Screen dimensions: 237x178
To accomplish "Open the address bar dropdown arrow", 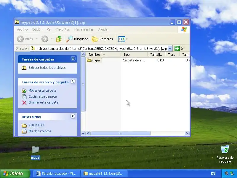I will pyautogui.click(x=170, y=48).
